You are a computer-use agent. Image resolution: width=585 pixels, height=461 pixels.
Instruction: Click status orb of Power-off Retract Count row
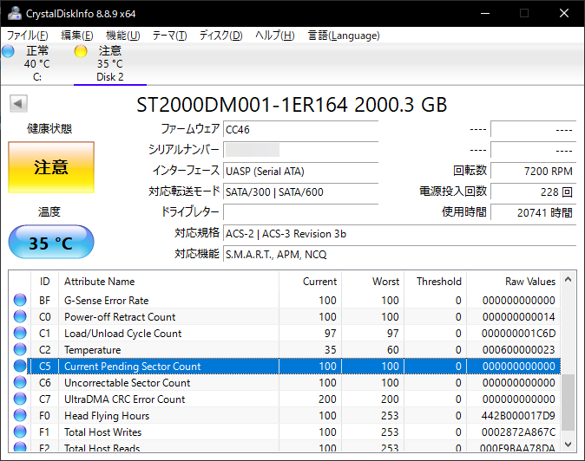click(x=20, y=316)
